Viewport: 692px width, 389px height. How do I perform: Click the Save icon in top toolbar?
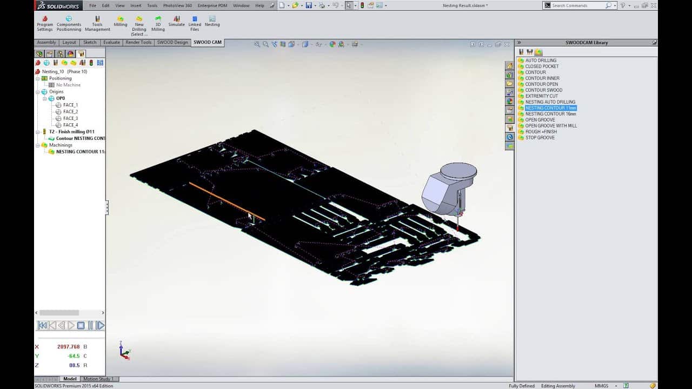(309, 5)
